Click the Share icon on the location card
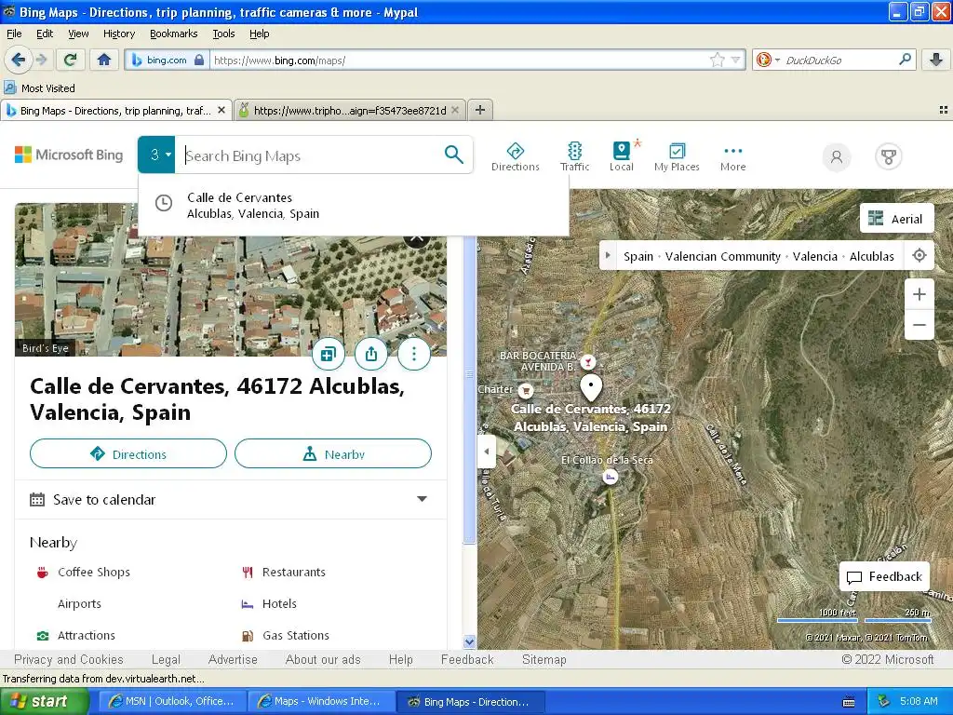 click(x=371, y=354)
